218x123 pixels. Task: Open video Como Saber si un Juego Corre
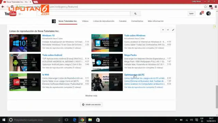(61, 81)
